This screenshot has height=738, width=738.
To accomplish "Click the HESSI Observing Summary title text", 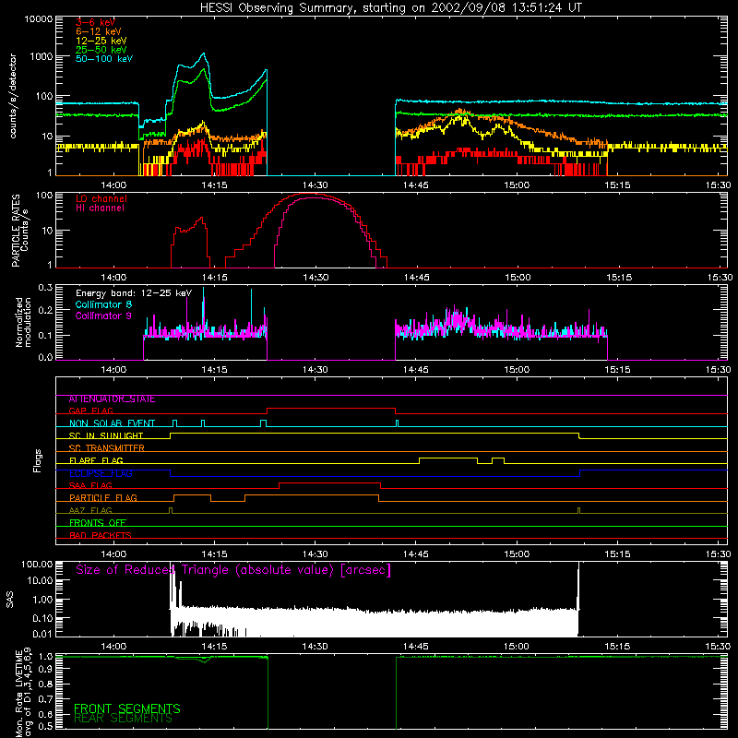I will [390, 8].
